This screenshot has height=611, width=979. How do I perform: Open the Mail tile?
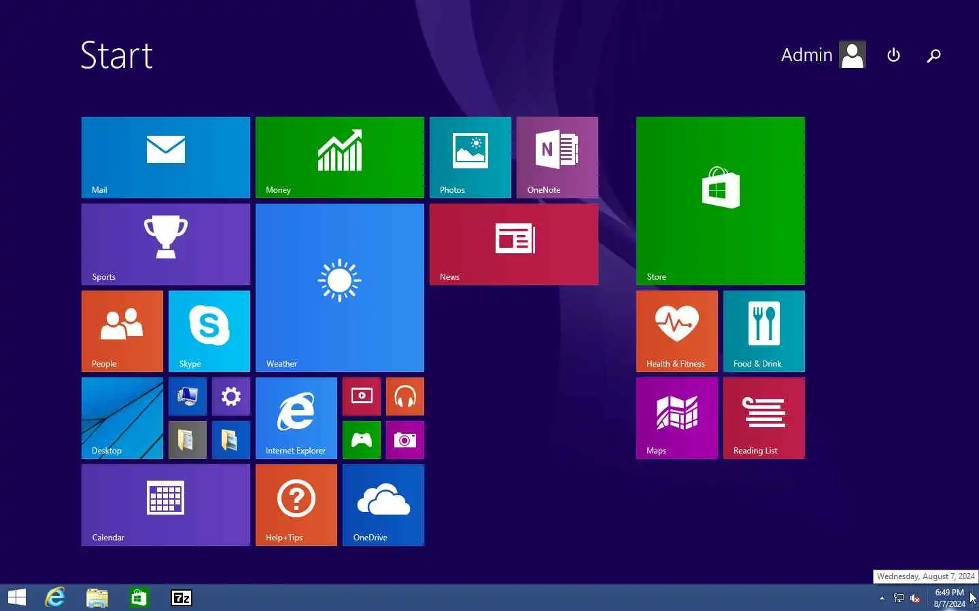(166, 158)
